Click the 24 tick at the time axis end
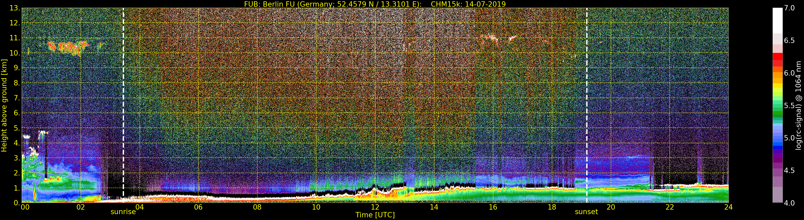This screenshot has width=804, height=220. (x=728, y=207)
